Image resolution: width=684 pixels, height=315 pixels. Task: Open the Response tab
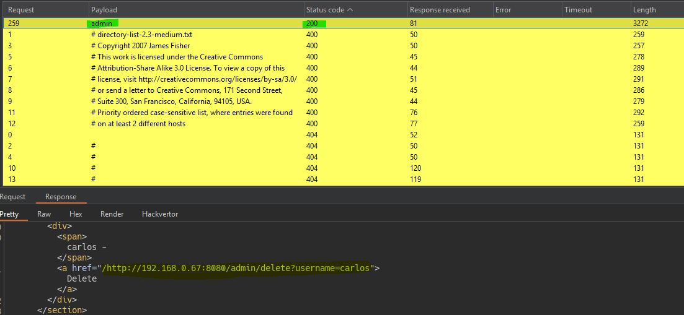(61, 197)
